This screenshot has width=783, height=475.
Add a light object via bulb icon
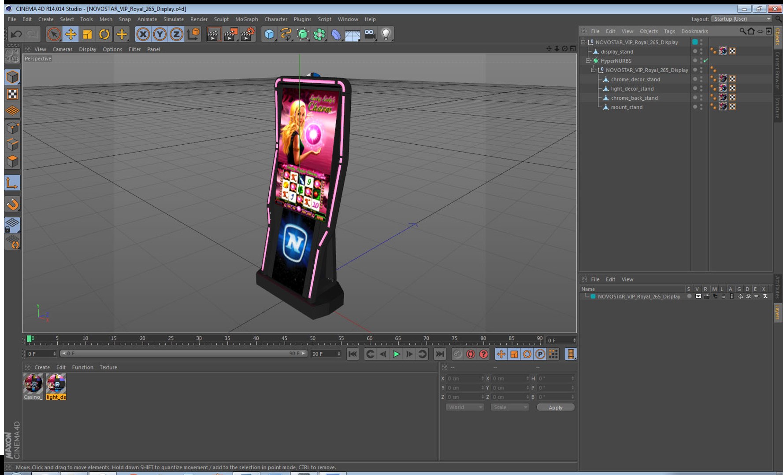click(386, 34)
